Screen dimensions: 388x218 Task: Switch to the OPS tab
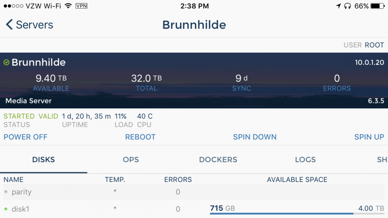pyautogui.click(x=131, y=160)
